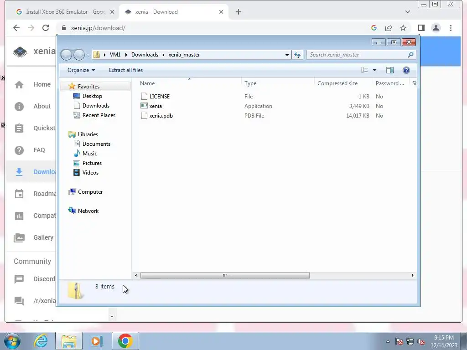Select Libraries in navigation pane
The image size is (467, 350).
pos(88,134)
